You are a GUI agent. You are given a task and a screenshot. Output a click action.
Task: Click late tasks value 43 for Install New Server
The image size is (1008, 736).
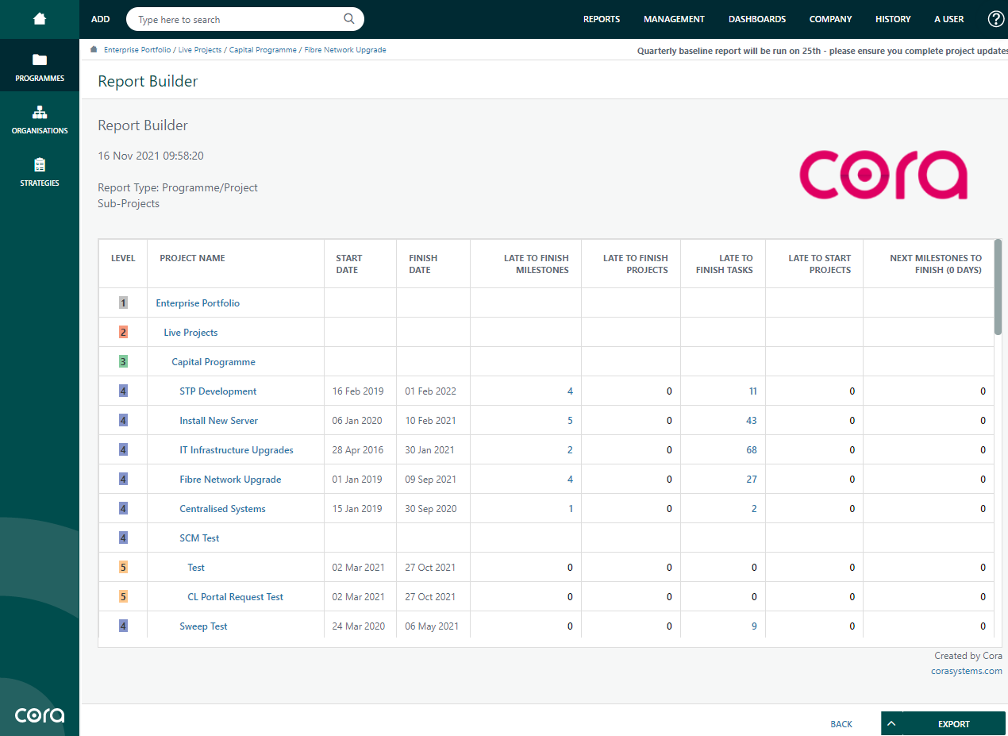752,421
